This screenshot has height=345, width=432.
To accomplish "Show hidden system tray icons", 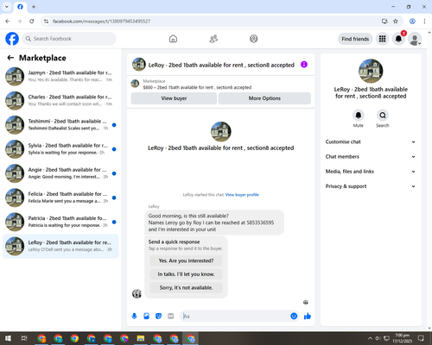I will [370, 338].
